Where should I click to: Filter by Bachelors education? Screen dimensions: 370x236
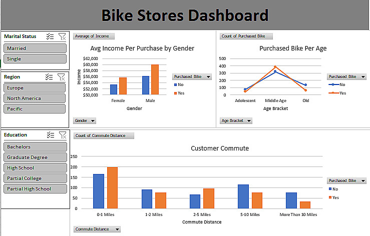point(35,146)
